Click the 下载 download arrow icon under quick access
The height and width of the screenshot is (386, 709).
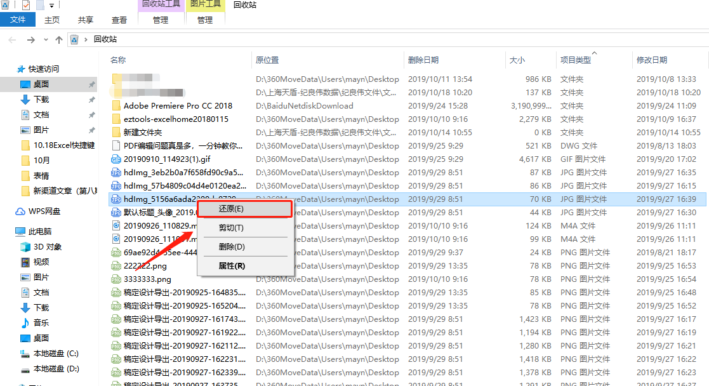coord(25,100)
